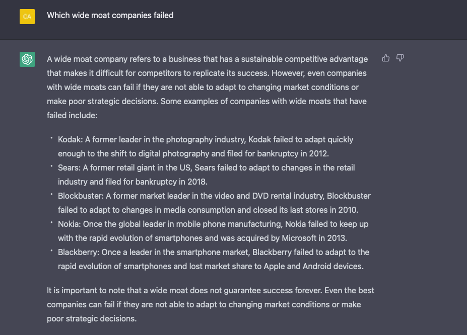Click the word "Apple" in the Blackberry bullet

click(274, 266)
